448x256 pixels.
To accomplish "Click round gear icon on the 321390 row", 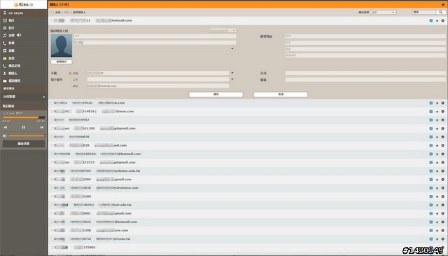I will (x=442, y=128).
